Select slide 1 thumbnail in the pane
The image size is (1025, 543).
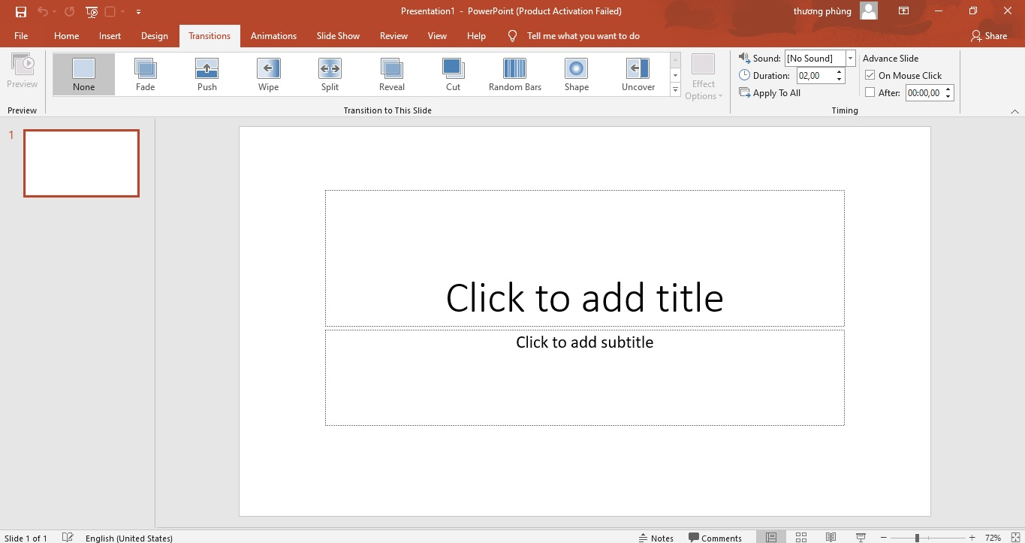coord(81,163)
